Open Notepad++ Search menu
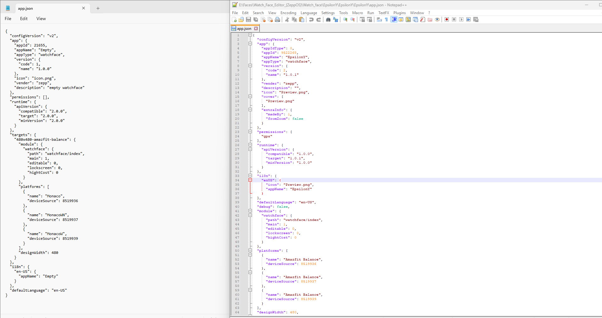Viewport: 602px width, 318px height. pyautogui.click(x=258, y=13)
